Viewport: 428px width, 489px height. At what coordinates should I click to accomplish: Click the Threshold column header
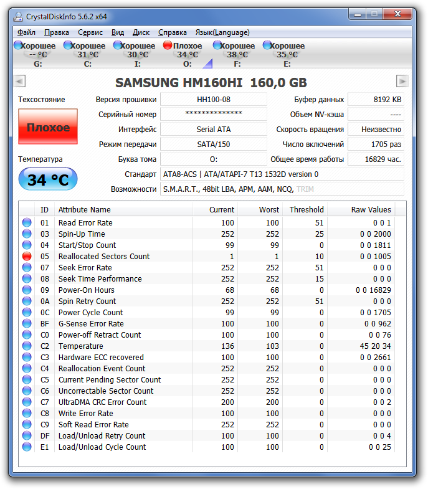click(305, 209)
